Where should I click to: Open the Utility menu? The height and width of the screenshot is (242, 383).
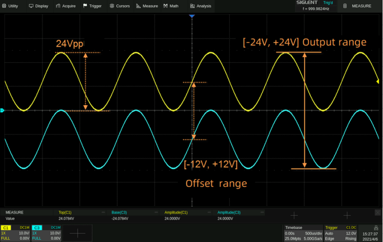click(10, 6)
